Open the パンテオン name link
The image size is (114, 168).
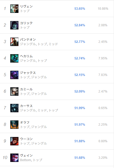28,39
